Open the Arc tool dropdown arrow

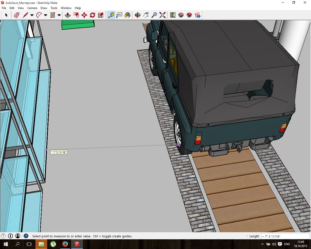coord(45,15)
